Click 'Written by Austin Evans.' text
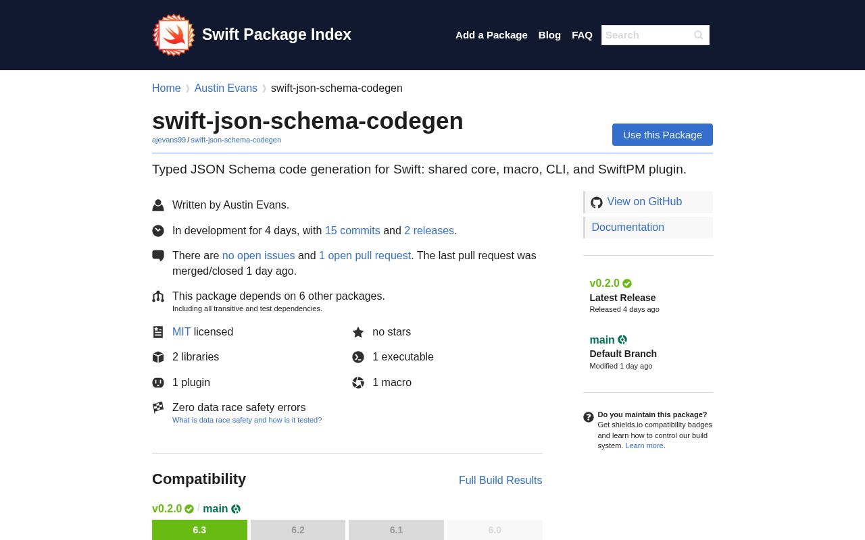The width and height of the screenshot is (865, 540). tap(230, 205)
